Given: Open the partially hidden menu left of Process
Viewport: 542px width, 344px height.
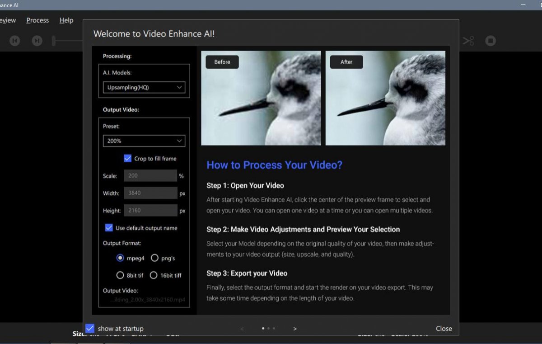Looking at the screenshot, I should [8, 20].
